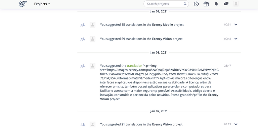The width and height of the screenshot is (258, 129).
Task: Open the help question mark icon
Action: [x=196, y=4]
